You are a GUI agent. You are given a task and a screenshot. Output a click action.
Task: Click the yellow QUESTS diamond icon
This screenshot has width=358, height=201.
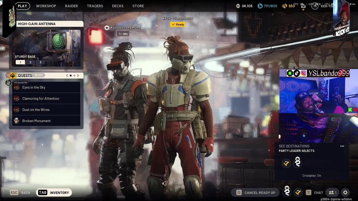pyautogui.click(x=13, y=75)
